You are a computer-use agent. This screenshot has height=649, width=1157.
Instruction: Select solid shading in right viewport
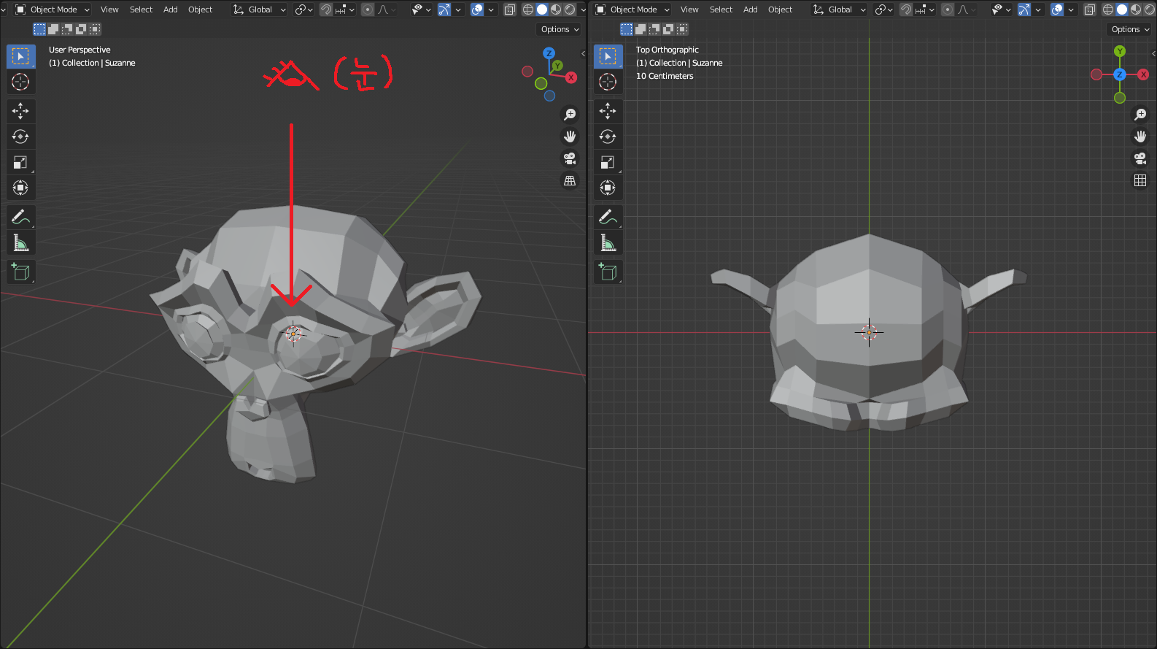coord(1122,9)
